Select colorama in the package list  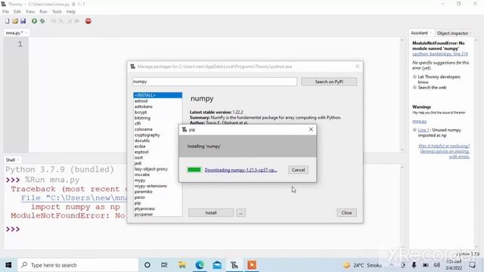[x=143, y=129]
